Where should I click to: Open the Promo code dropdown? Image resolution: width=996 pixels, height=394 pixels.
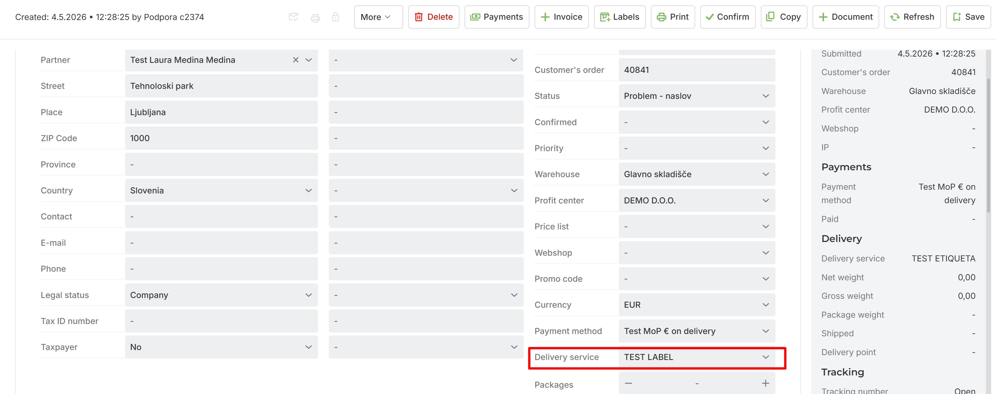pos(697,279)
